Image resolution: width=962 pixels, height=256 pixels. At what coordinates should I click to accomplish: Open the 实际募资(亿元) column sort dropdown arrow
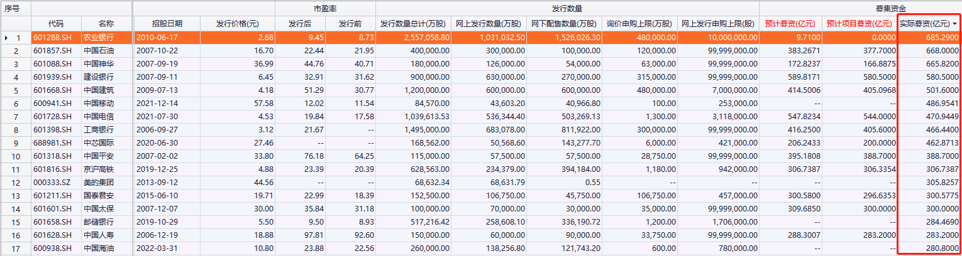tap(956, 24)
